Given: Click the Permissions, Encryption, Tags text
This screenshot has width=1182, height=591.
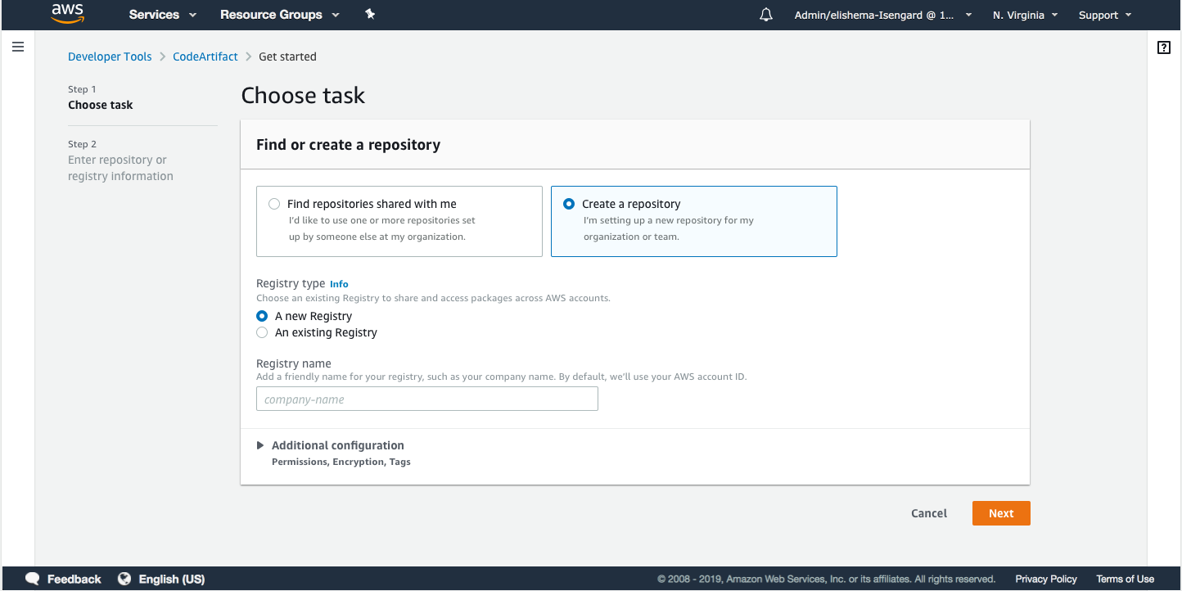Looking at the screenshot, I should pyautogui.click(x=341, y=462).
